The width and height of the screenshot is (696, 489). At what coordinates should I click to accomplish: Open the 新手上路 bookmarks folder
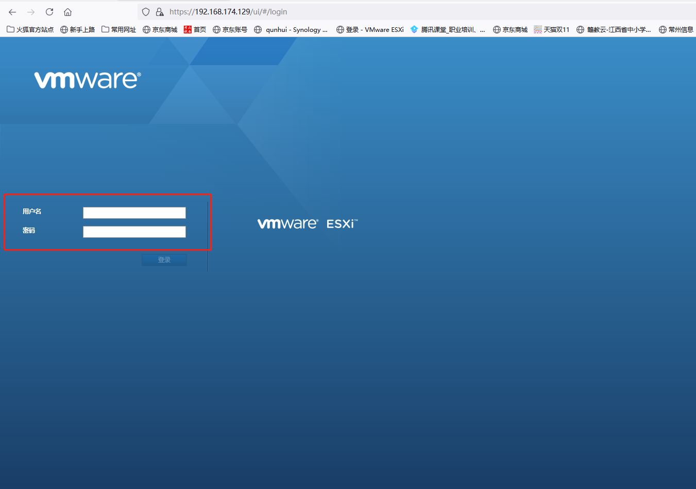click(x=77, y=29)
